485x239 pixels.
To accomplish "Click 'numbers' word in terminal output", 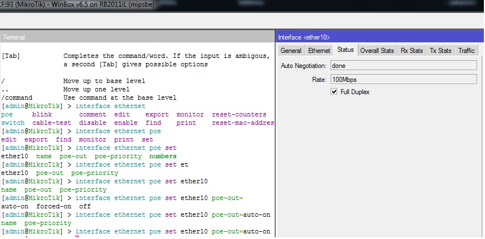I will point(163,156).
